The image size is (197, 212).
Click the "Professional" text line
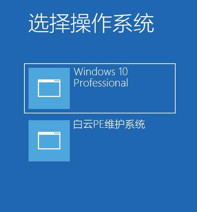click(x=101, y=83)
